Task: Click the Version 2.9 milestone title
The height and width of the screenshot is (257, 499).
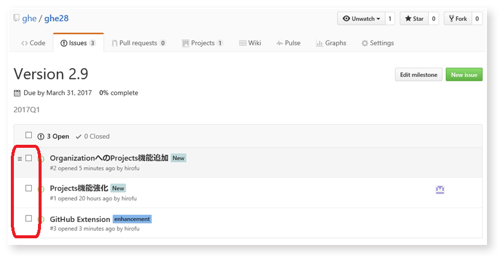Action: tap(51, 74)
